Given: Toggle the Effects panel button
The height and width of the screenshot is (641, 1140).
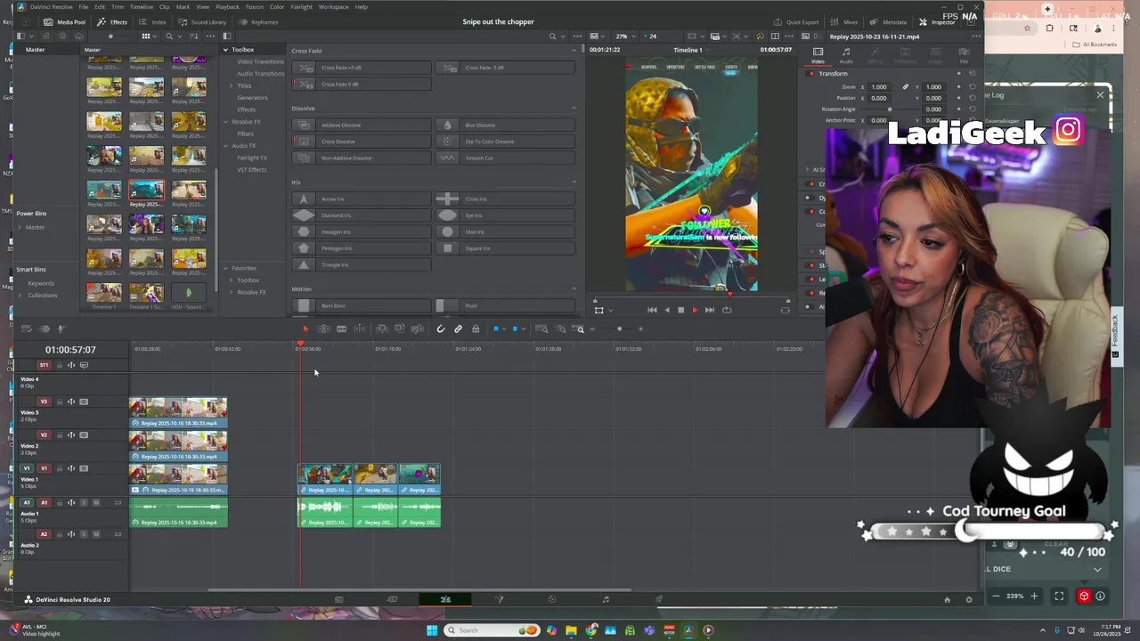Looking at the screenshot, I should click(112, 21).
